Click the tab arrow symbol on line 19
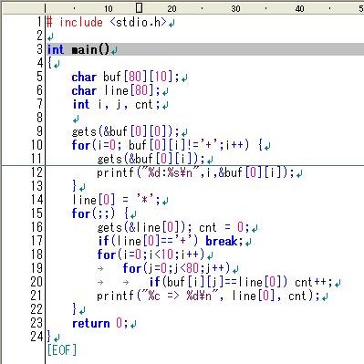The width and height of the screenshot is (364, 364). pos(100,269)
